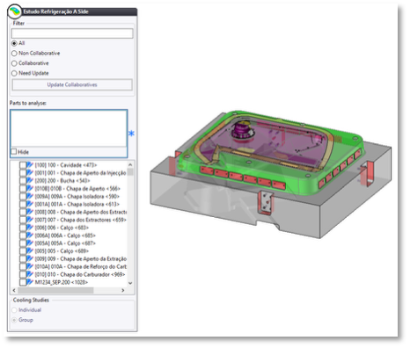
Task: Select the Need Update radio option
Action: pyautogui.click(x=14, y=73)
